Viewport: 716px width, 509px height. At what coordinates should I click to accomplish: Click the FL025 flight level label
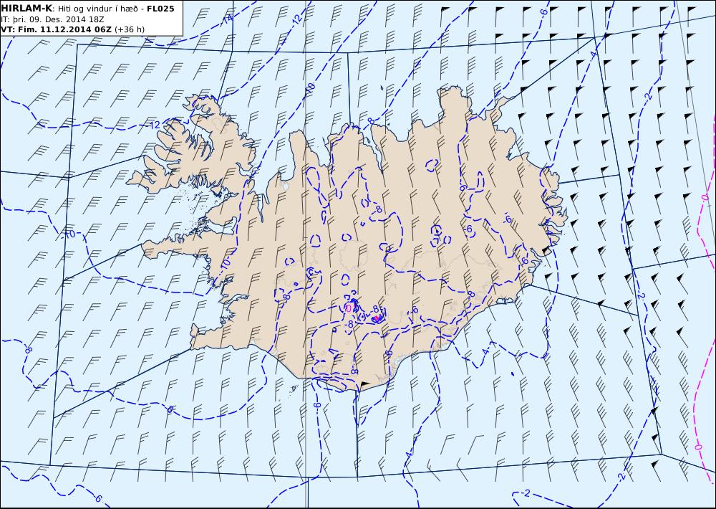[160, 8]
